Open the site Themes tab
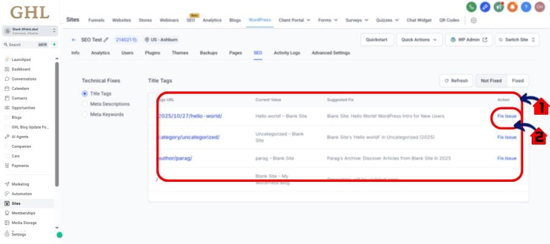Screen dimensions: 550x244 click(x=180, y=53)
